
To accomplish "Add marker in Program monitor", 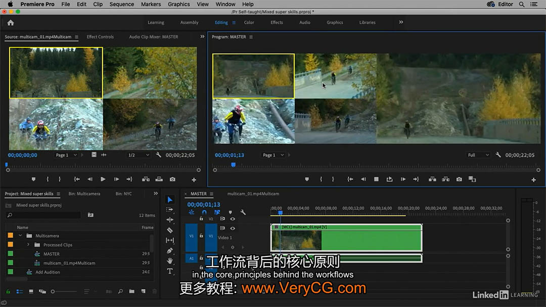I will click(x=307, y=179).
